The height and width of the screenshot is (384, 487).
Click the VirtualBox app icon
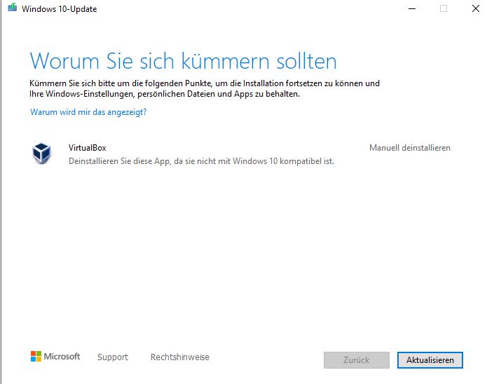coord(41,153)
